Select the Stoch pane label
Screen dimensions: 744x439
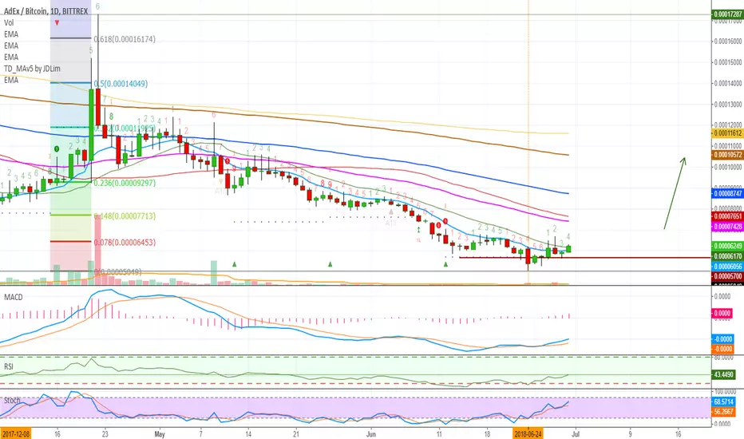12,401
